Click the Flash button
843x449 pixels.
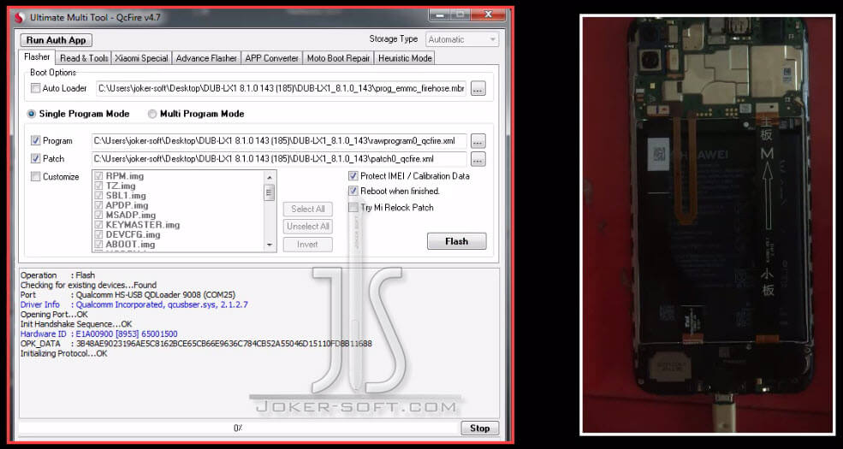(456, 241)
